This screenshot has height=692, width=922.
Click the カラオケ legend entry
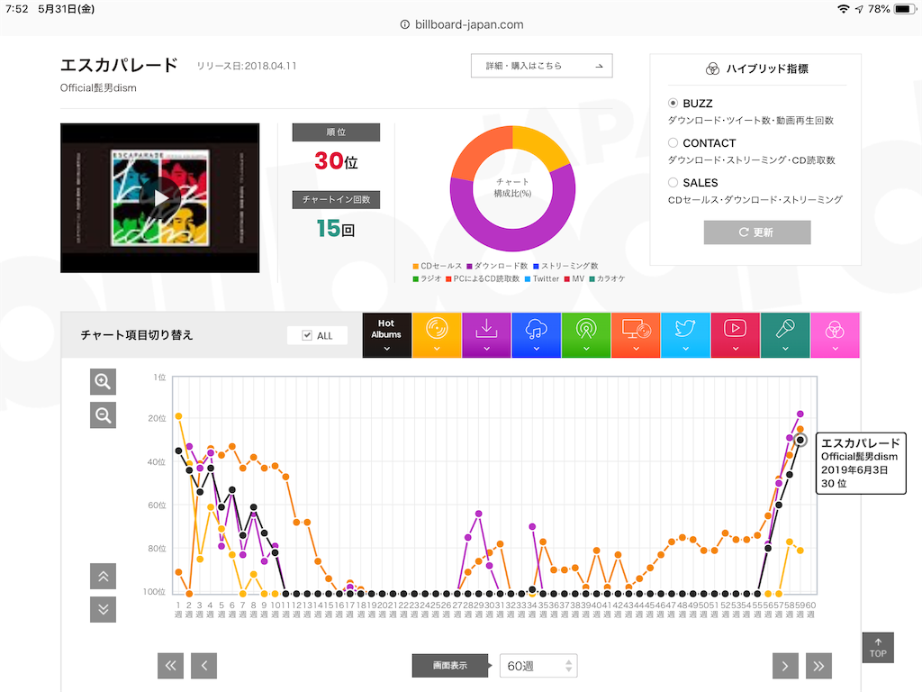tap(608, 279)
